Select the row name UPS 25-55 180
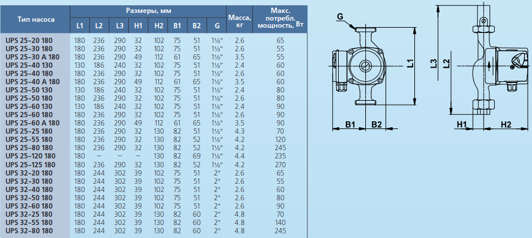The width and height of the screenshot is (532, 238). click(x=29, y=140)
